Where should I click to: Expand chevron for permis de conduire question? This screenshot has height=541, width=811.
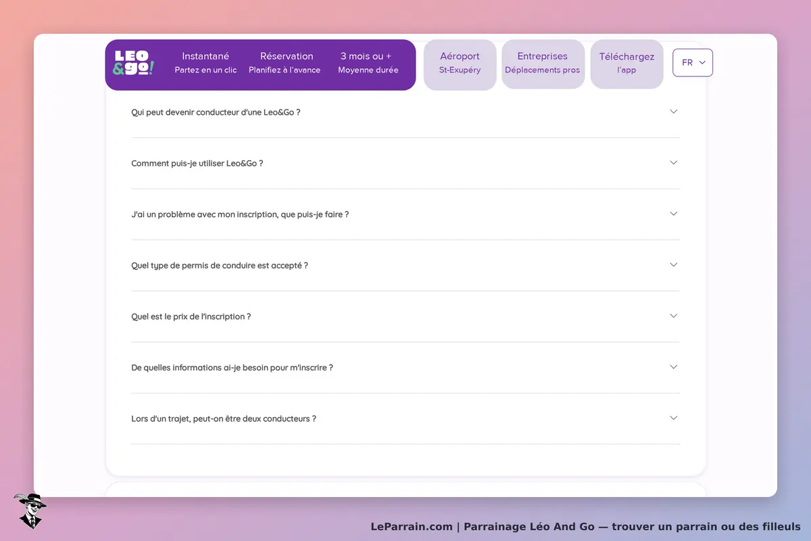coord(673,265)
